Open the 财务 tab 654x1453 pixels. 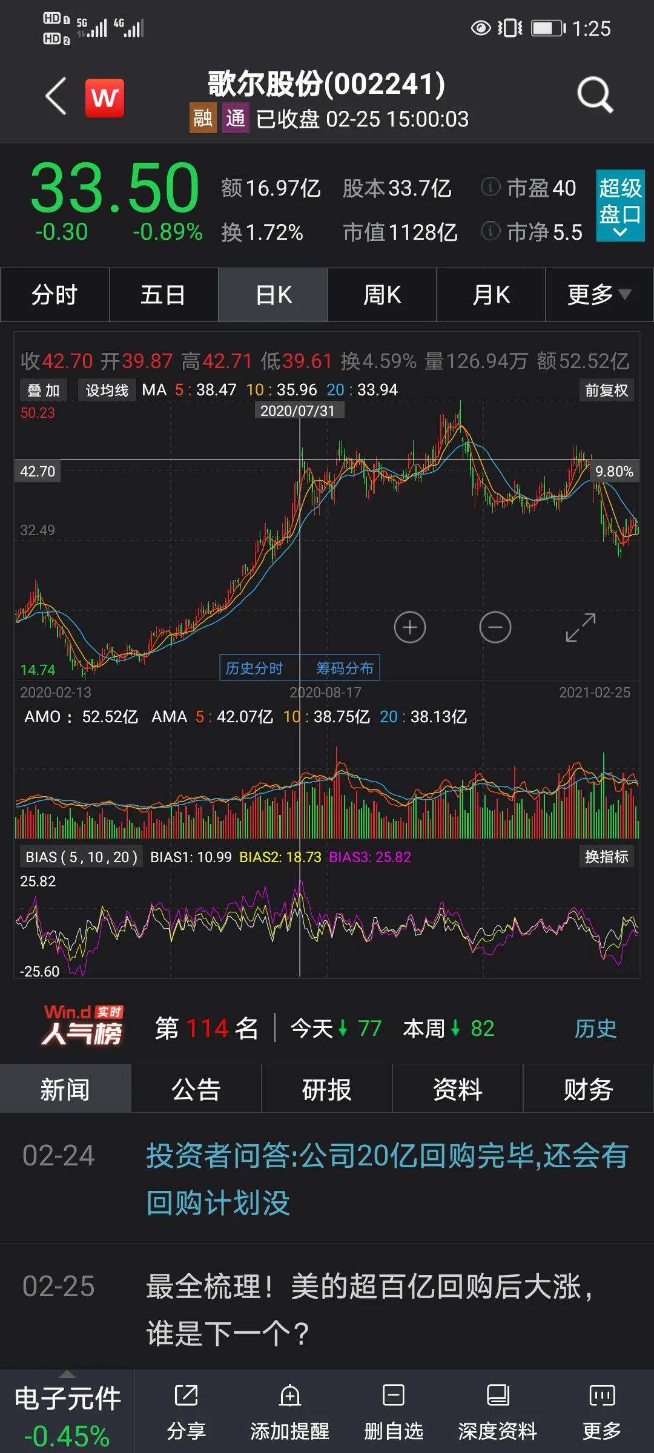click(x=589, y=1089)
